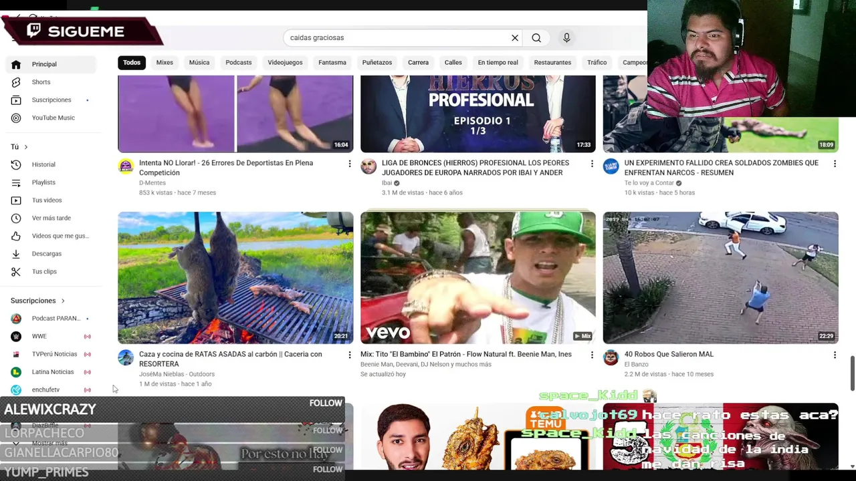Open El Banzo channel avatar

click(x=611, y=357)
